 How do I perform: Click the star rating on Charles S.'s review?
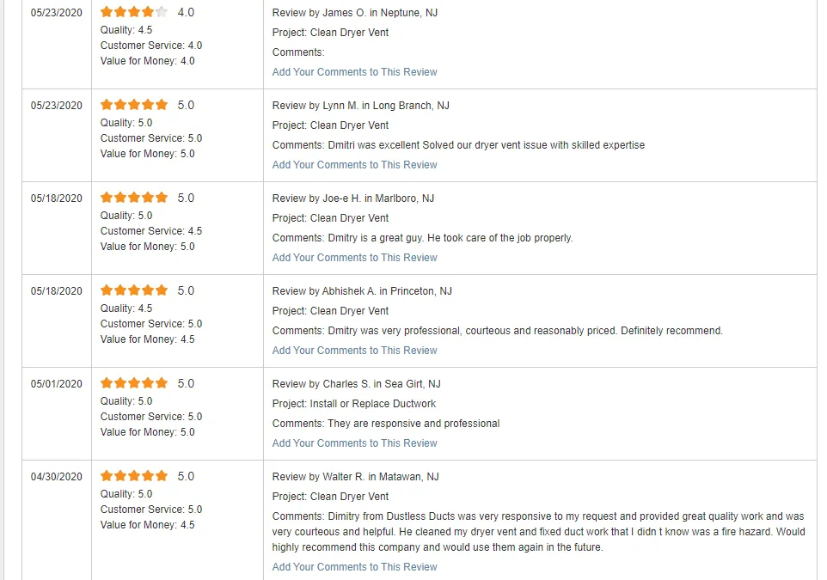tap(134, 383)
